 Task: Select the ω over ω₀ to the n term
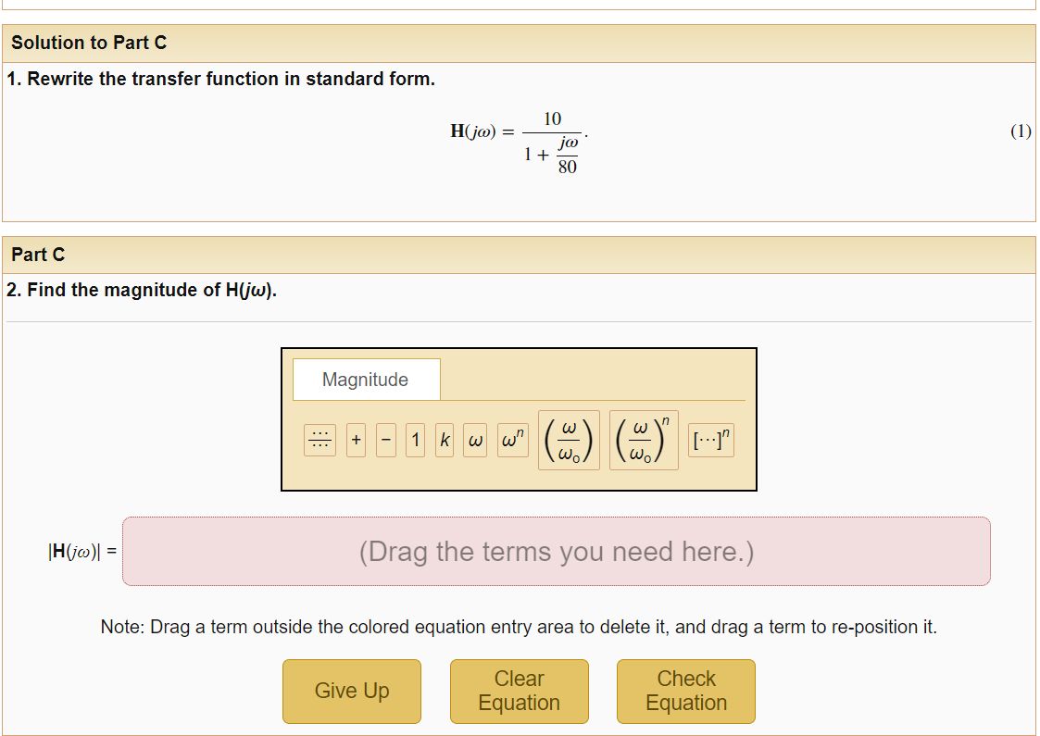point(643,440)
